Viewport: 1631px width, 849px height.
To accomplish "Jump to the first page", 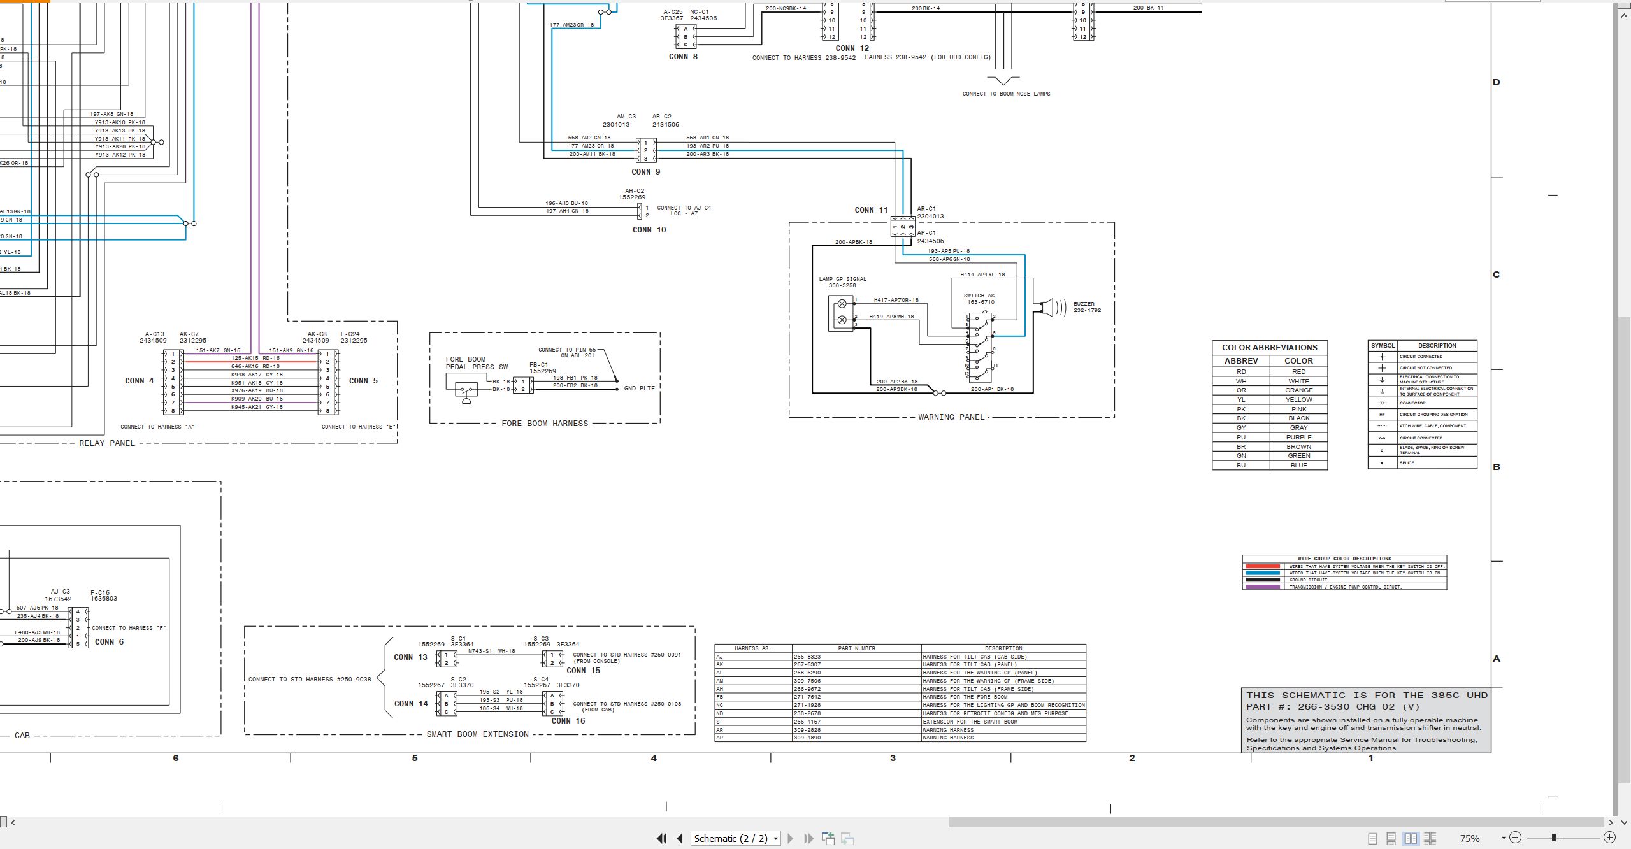I will 662,839.
